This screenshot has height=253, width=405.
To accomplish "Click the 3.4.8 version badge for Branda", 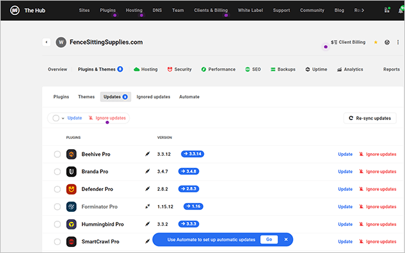I will click(x=188, y=171).
